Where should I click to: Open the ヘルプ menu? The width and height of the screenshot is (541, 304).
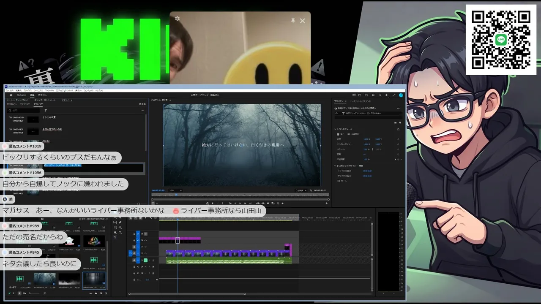click(x=98, y=90)
